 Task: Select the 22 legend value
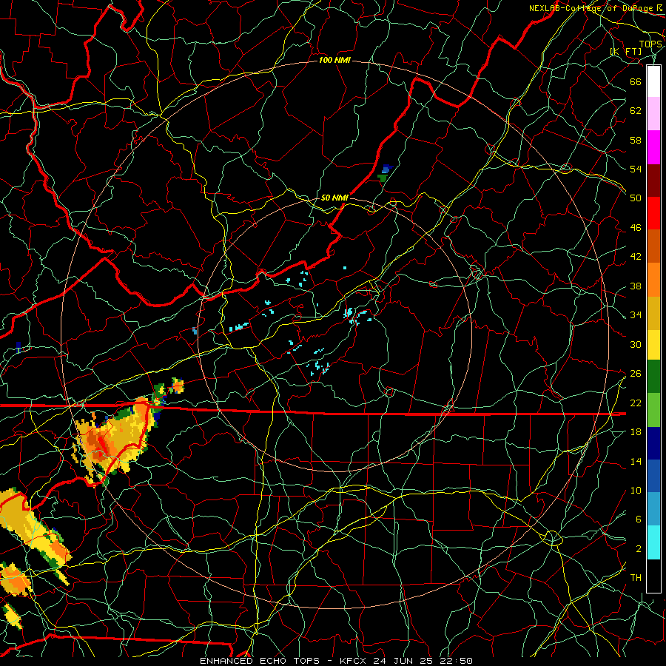(636, 403)
